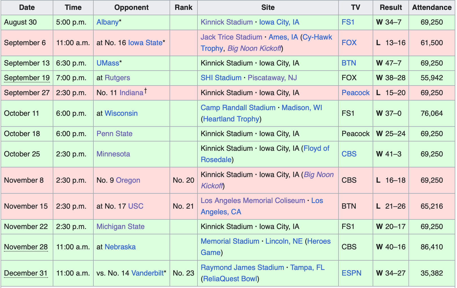Open the Ames, IA link
Viewport: 457px width, 288px height.
click(283, 37)
